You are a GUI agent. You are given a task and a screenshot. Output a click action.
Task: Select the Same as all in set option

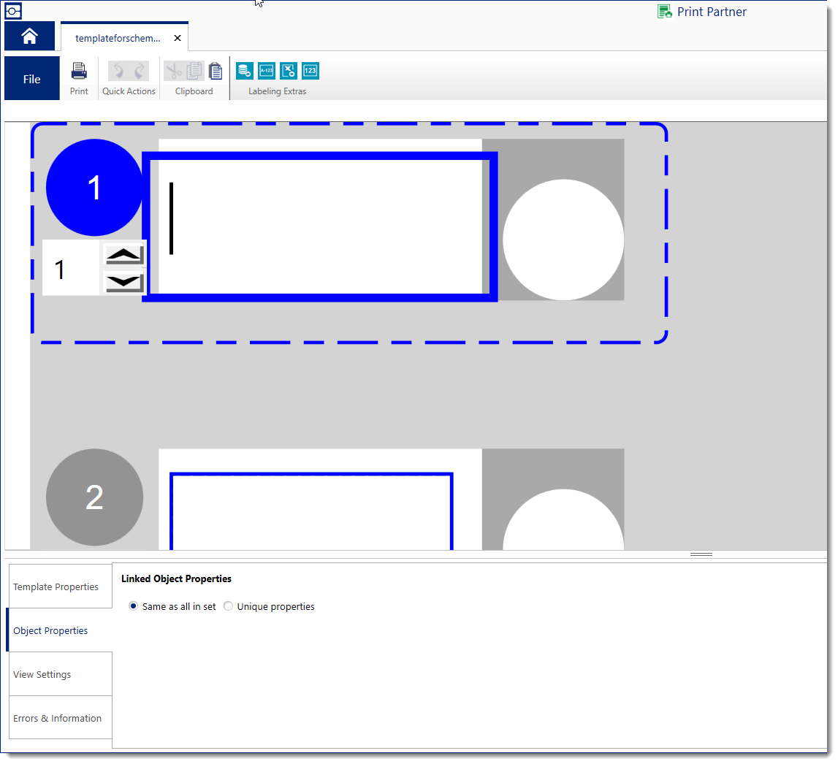tap(134, 606)
